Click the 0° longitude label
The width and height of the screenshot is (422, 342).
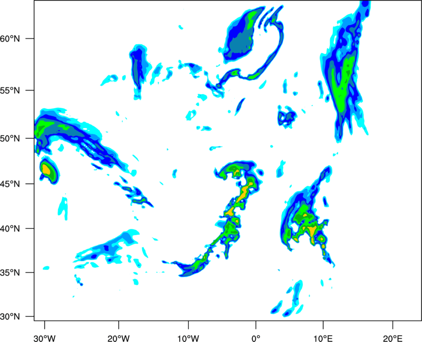pyautogui.click(x=256, y=338)
